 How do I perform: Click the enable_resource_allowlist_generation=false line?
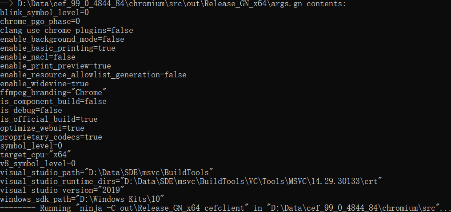(93, 75)
